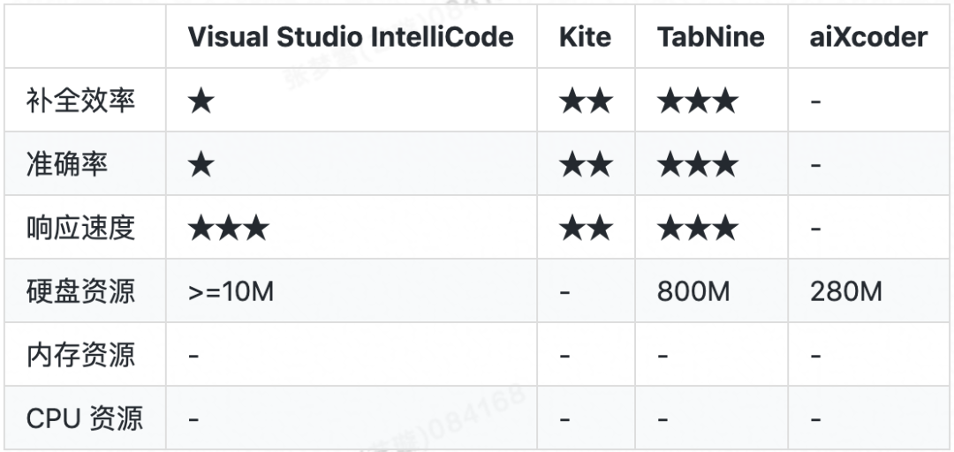
Task: Click TabNine's three-star rating for 补全效率
Action: click(698, 101)
